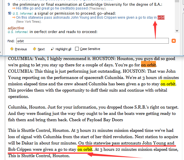Image resolution: width=184 pixels, height=160 pixels.
Task: Click the 'adjective' heading
Action: 16,28
